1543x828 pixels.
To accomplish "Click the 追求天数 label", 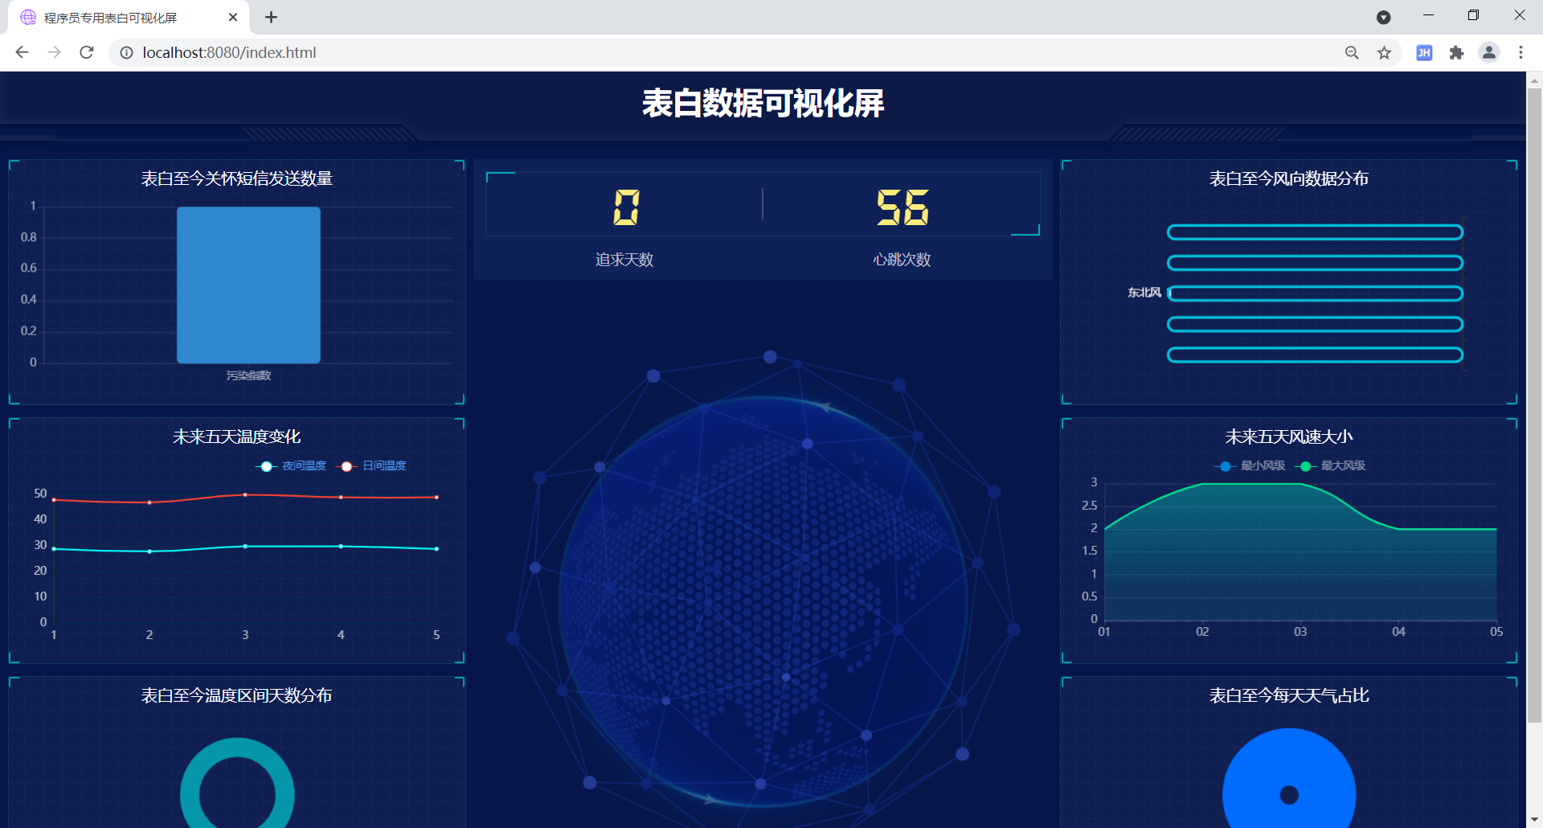I will (624, 260).
